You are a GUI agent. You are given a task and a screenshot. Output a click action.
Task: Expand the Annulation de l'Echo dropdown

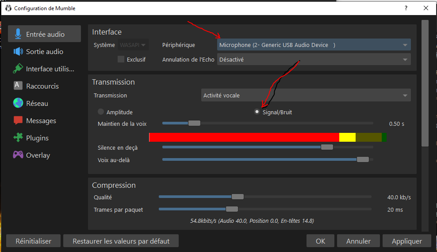pyautogui.click(x=314, y=59)
